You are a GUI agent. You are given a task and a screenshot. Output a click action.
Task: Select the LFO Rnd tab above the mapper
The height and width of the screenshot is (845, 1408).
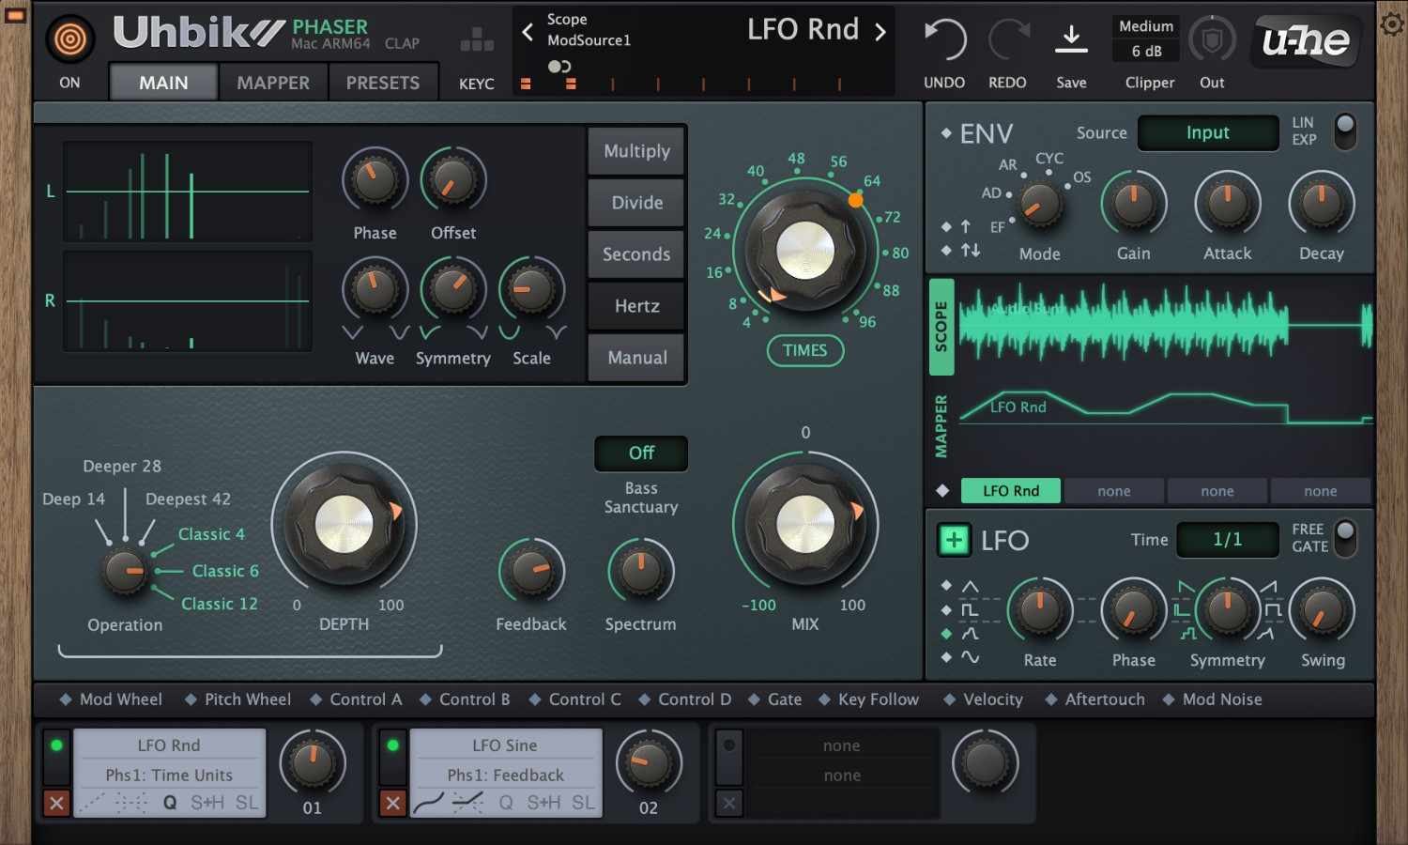click(1010, 490)
